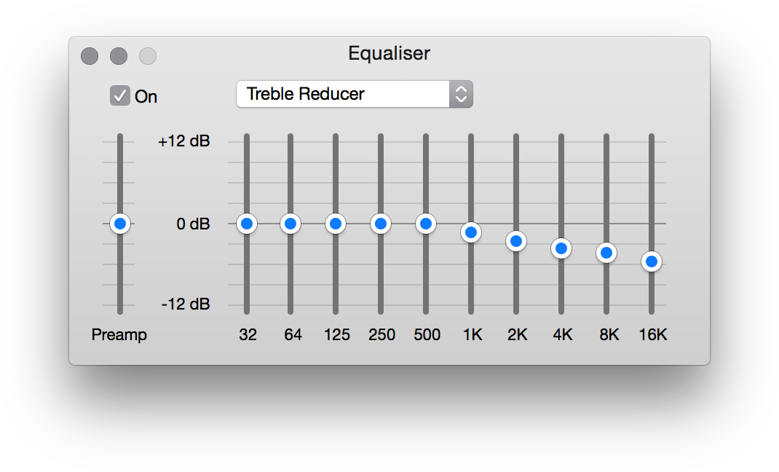Click the Preamp label
This screenshot has height=472, width=779.
click(119, 335)
